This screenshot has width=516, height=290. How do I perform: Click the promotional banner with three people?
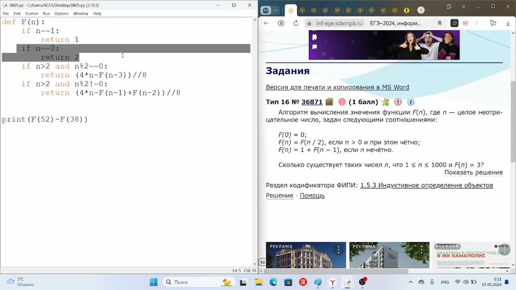pyautogui.click(x=384, y=45)
